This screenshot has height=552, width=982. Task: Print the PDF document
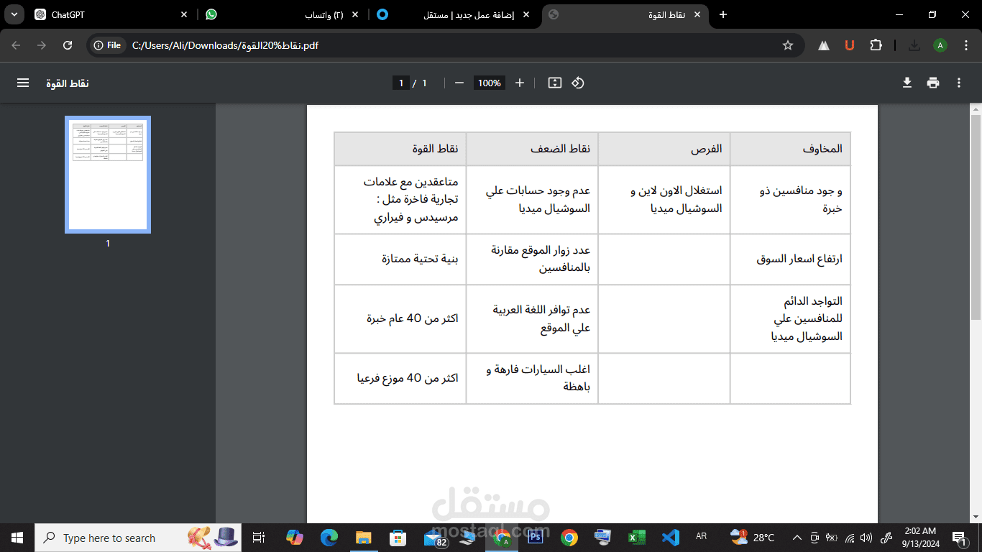[933, 83]
